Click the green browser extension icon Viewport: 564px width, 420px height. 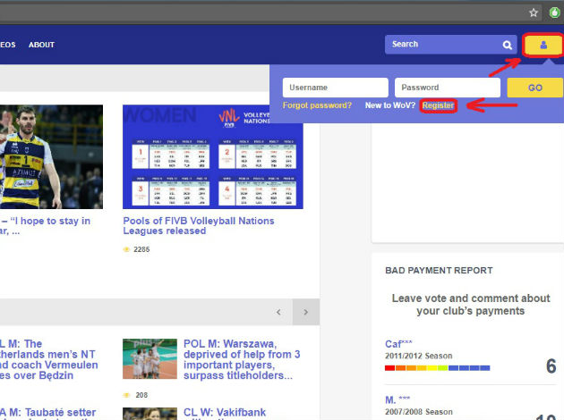[554, 13]
